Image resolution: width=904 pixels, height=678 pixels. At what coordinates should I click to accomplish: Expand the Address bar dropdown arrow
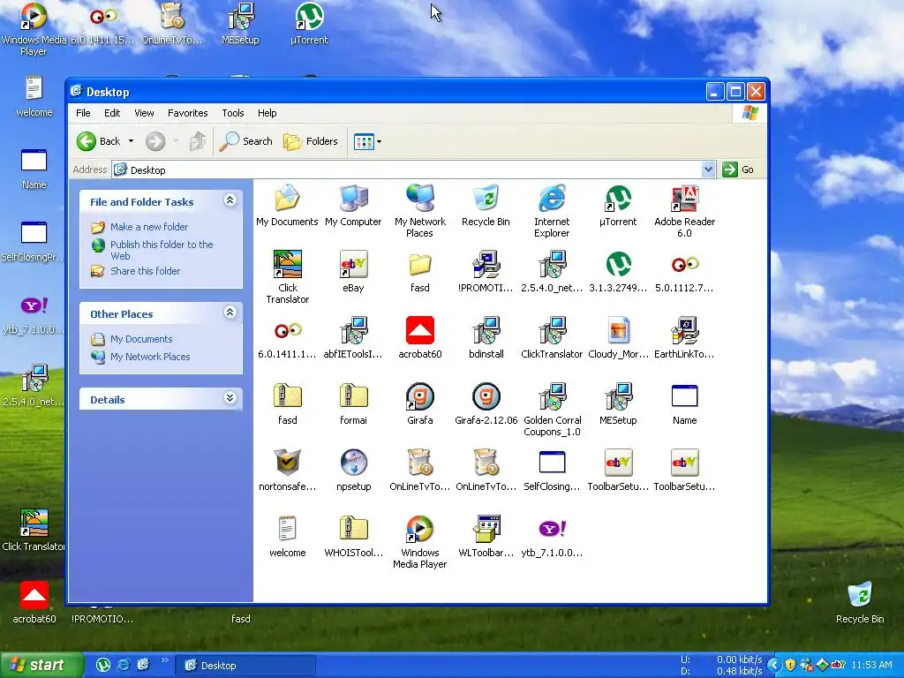click(x=708, y=169)
